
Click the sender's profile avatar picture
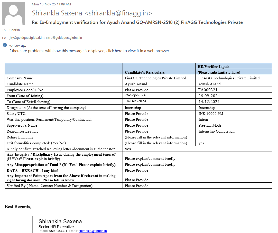point(14,13)
